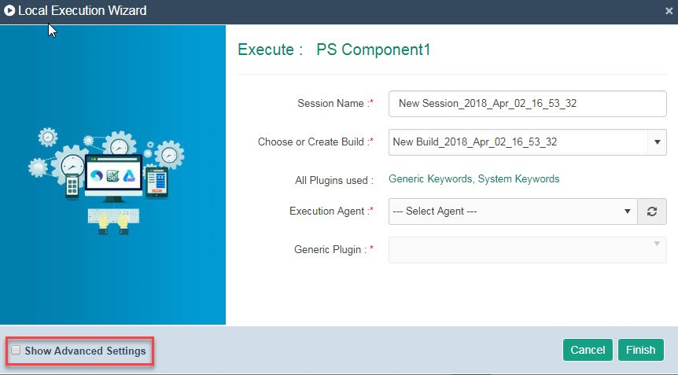Click the Show Advanced Settings label text
This screenshot has width=678, height=375.
pos(85,351)
